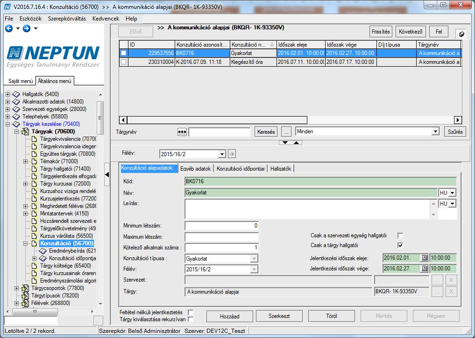This screenshot has width=475, height=338.
Task: Click the up arrow panel splitter button
Action: (x=296, y=143)
